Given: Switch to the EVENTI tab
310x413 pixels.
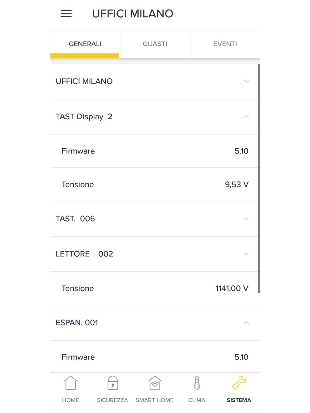Looking at the screenshot, I should coord(225,44).
